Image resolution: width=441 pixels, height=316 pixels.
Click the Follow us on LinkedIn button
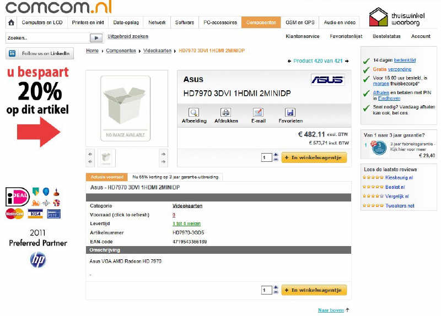pos(40,53)
